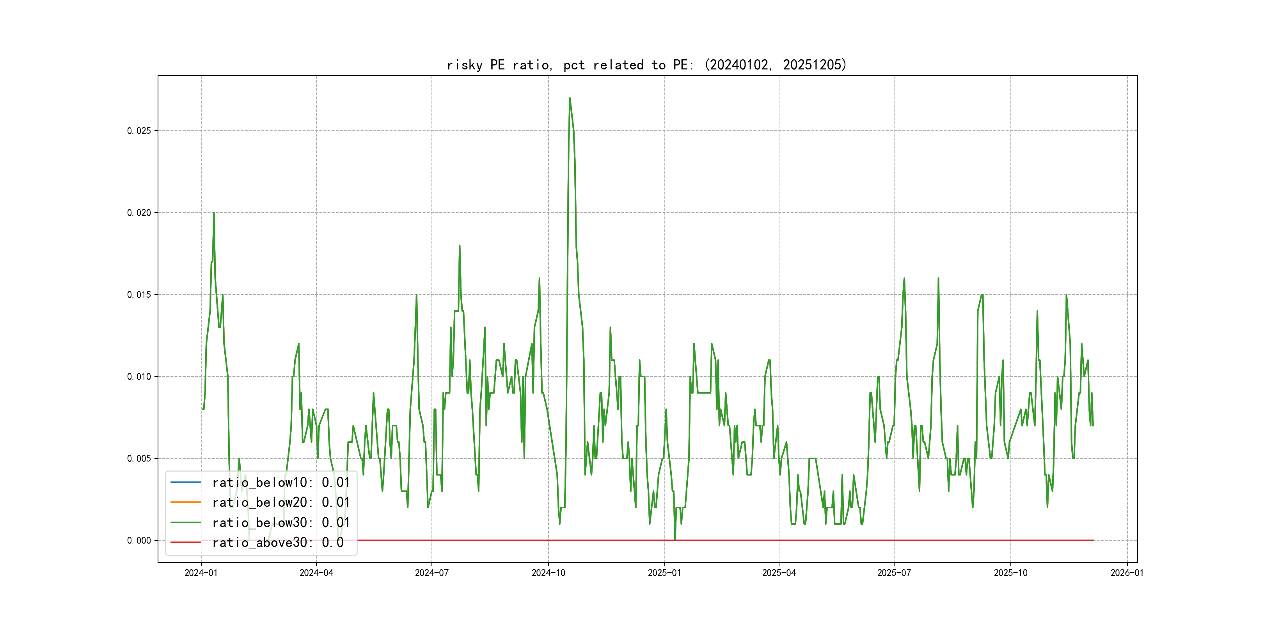Select the ratio_below30: 0.01 legend label
The height and width of the screenshot is (632, 1264).
pos(280,523)
